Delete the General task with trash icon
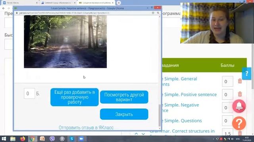 [240, 81]
